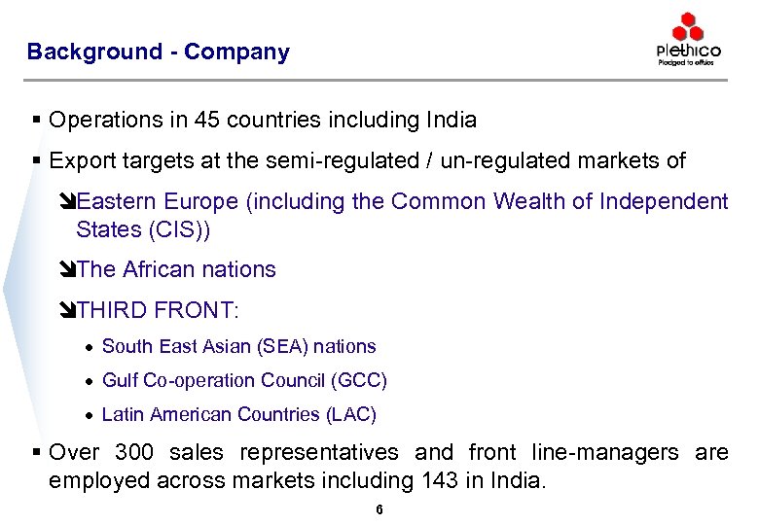This screenshot has height=525, width=759.
Task: Click the arrow bullet before The African nations
Action: [x=66, y=270]
